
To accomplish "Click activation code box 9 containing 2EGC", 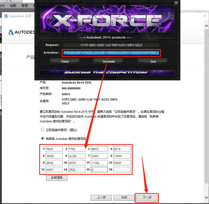I will click(54, 163).
